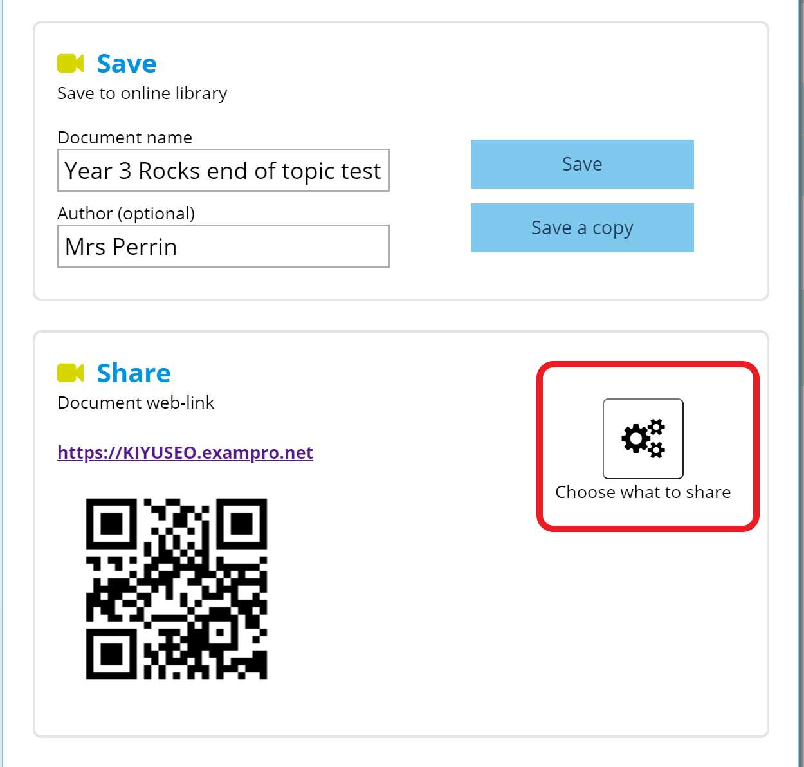Click the Save a copy button
The height and width of the screenshot is (767, 804).
[582, 228]
